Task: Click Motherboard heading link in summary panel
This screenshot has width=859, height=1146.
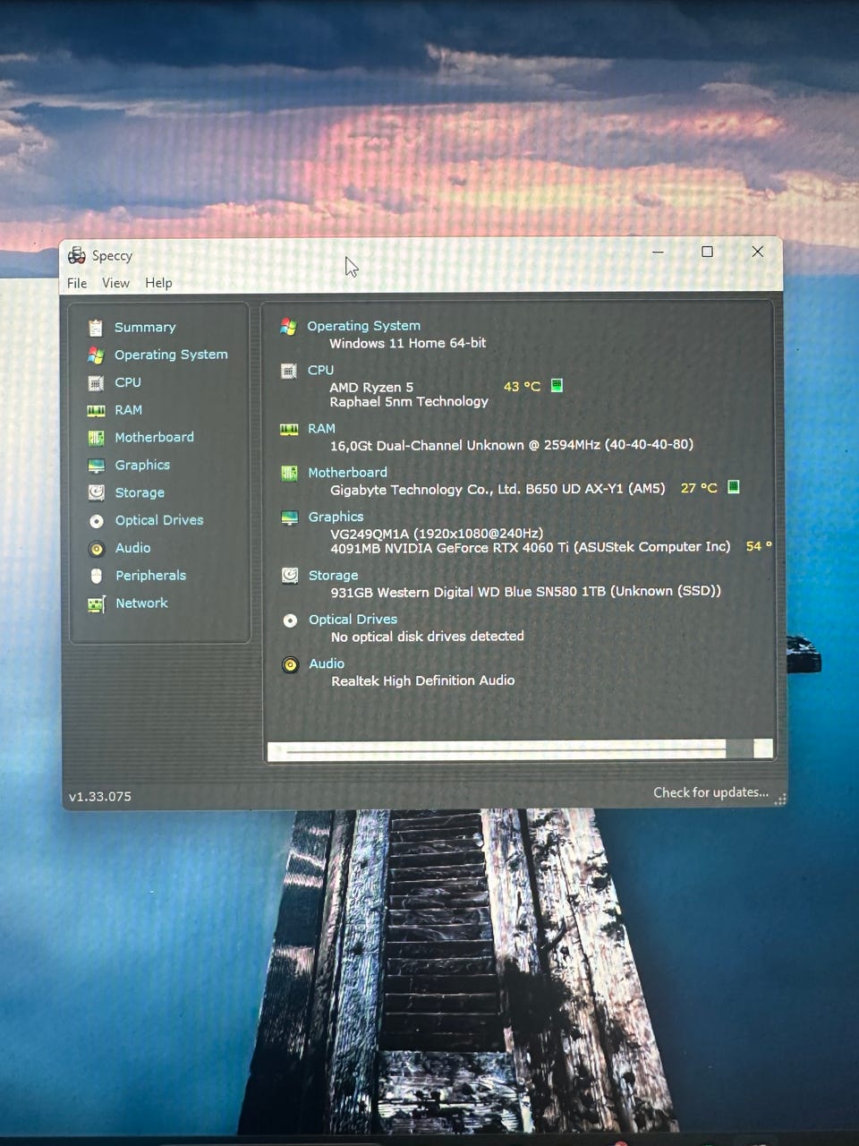Action: (x=347, y=473)
